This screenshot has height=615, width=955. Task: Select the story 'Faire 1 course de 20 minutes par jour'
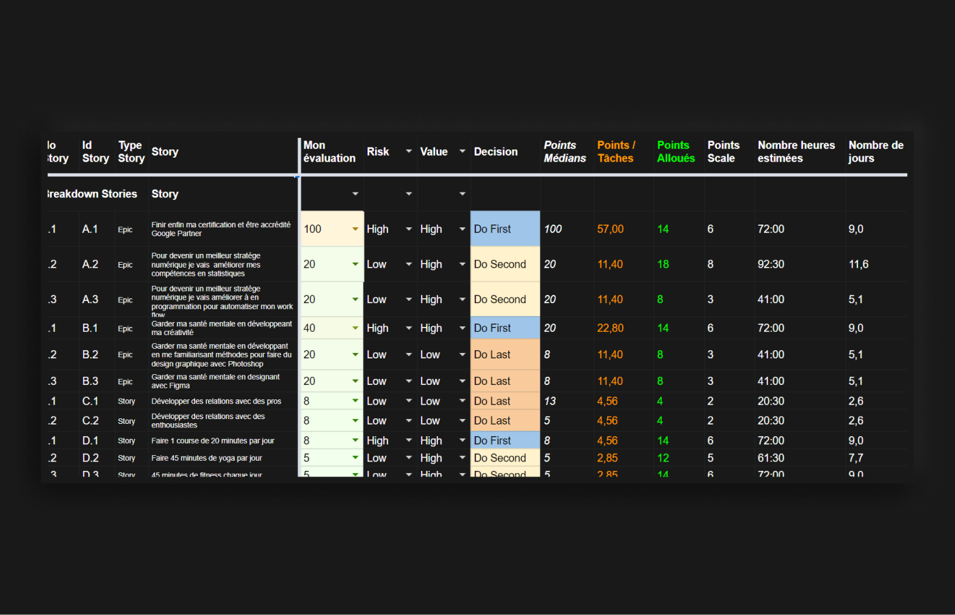[x=213, y=441]
